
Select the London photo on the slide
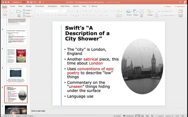(x=142, y=66)
